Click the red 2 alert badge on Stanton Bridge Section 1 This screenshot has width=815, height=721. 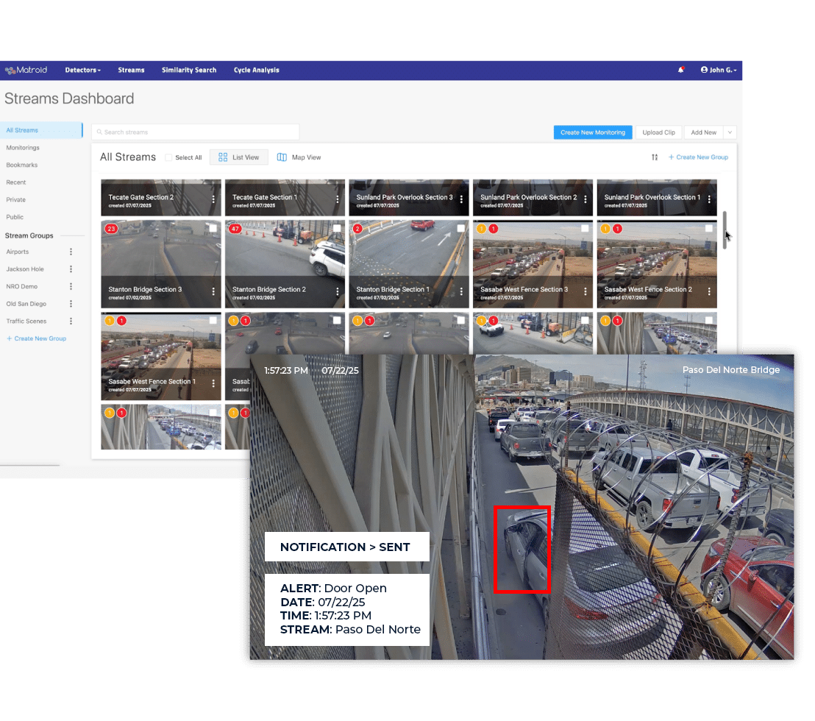pos(357,229)
